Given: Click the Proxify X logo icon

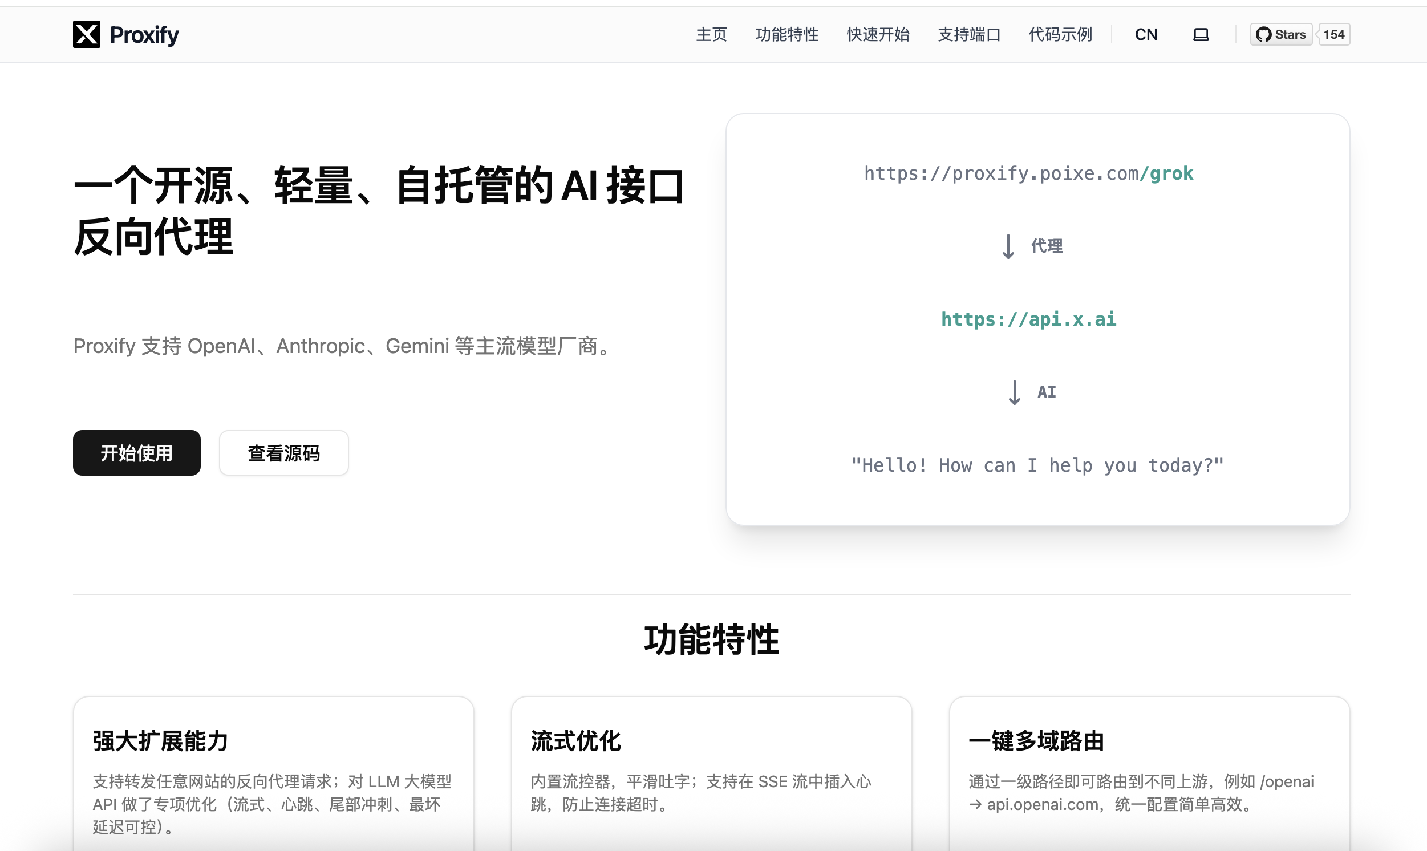Looking at the screenshot, I should tap(87, 34).
